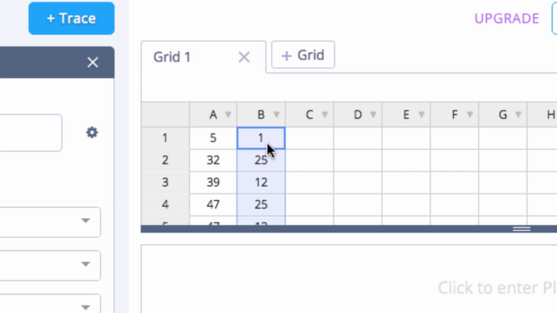557x313 pixels.
Task: Switch to the Grid 1 tab
Action: [172, 57]
